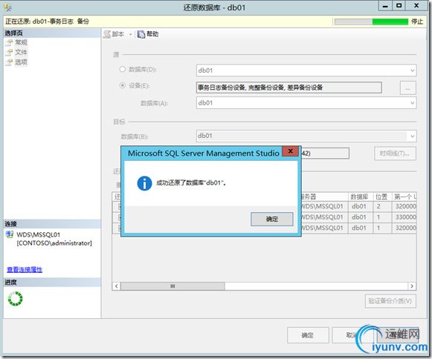
Task: Click the 330000 cell in grid
Action: pos(404,217)
